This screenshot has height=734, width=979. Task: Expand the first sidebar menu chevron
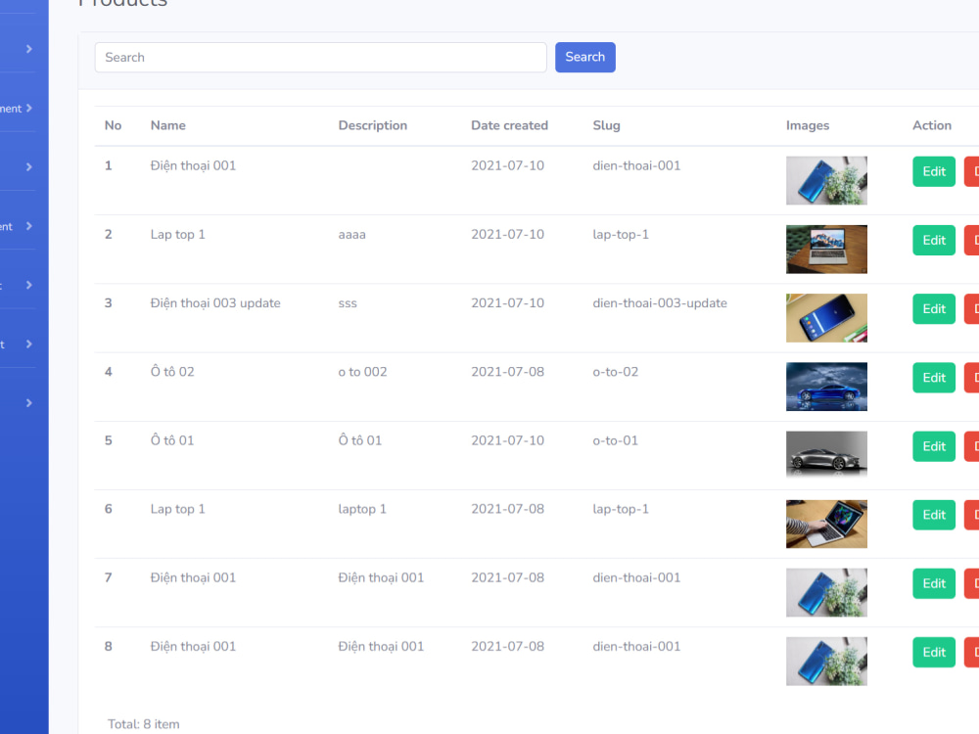point(28,49)
